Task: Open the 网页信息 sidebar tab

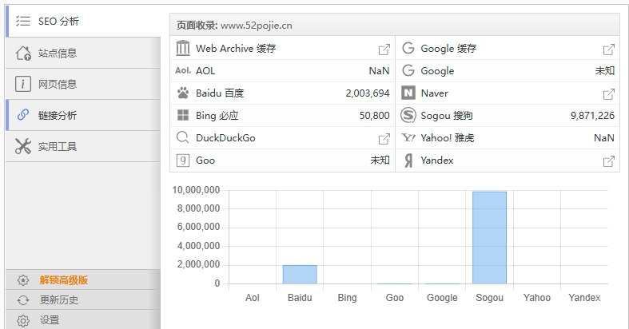Action: tap(83, 84)
